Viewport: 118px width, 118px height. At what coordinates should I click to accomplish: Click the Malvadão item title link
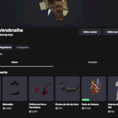tap(8, 104)
